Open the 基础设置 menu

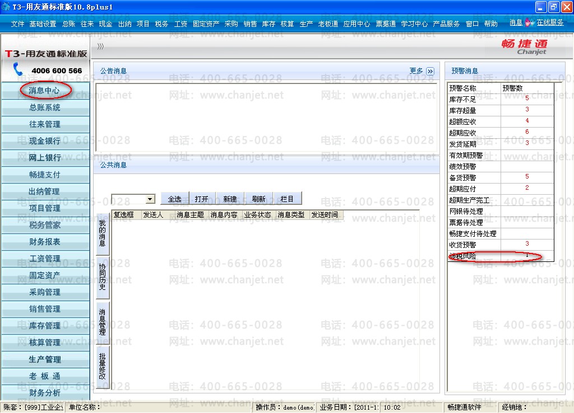coord(43,24)
